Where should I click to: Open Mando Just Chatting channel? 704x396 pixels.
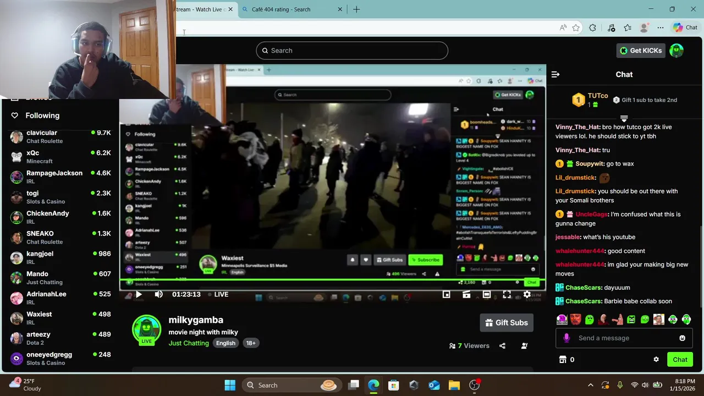(x=61, y=278)
